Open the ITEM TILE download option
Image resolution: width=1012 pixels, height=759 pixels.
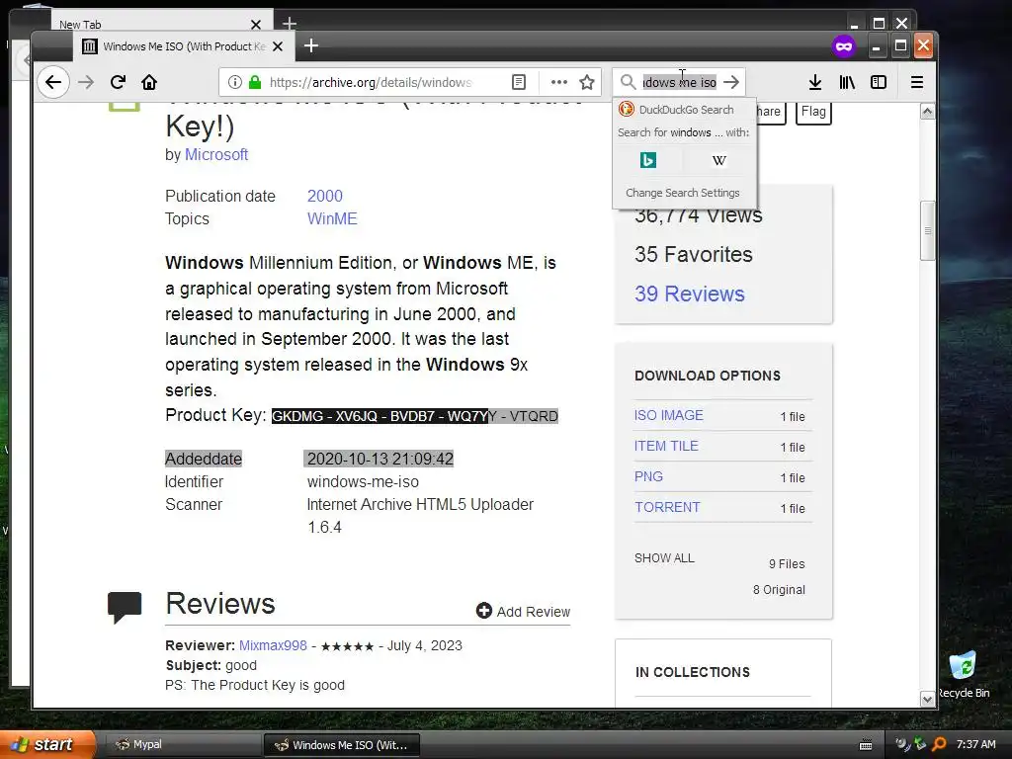(666, 446)
